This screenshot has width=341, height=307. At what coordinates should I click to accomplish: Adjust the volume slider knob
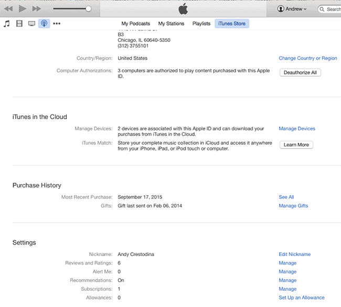tap(88, 9)
